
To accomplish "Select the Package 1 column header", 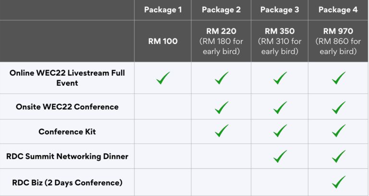I will click(x=163, y=10).
